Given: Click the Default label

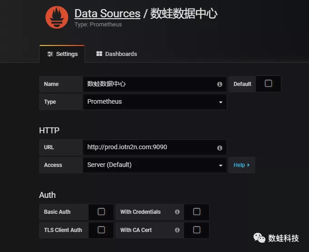Looking at the screenshot, I should coord(242,84).
